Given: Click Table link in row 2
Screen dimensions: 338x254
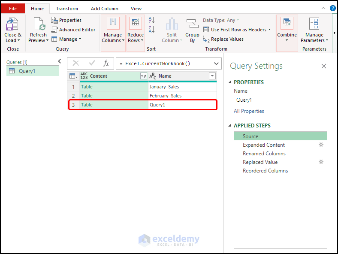Looking at the screenshot, I should [87, 96].
